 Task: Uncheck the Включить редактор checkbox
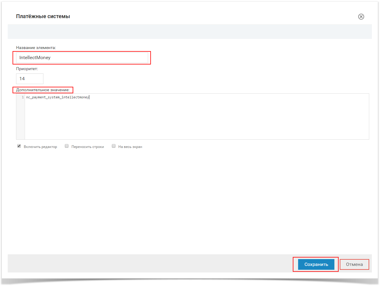pos(19,146)
